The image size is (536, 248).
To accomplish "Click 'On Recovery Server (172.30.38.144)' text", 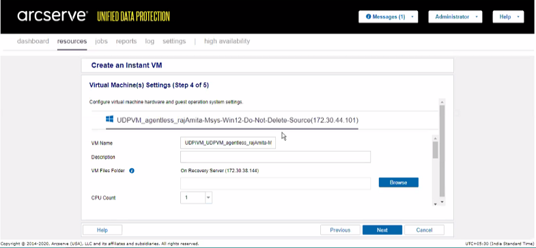I will 219,170.
